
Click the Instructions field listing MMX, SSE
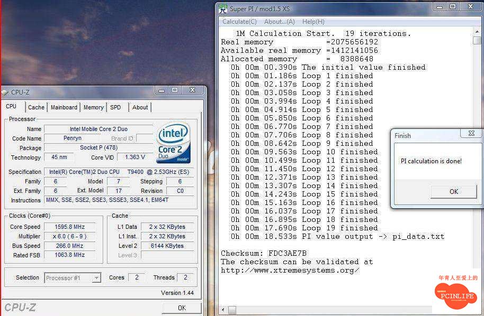[119, 200]
